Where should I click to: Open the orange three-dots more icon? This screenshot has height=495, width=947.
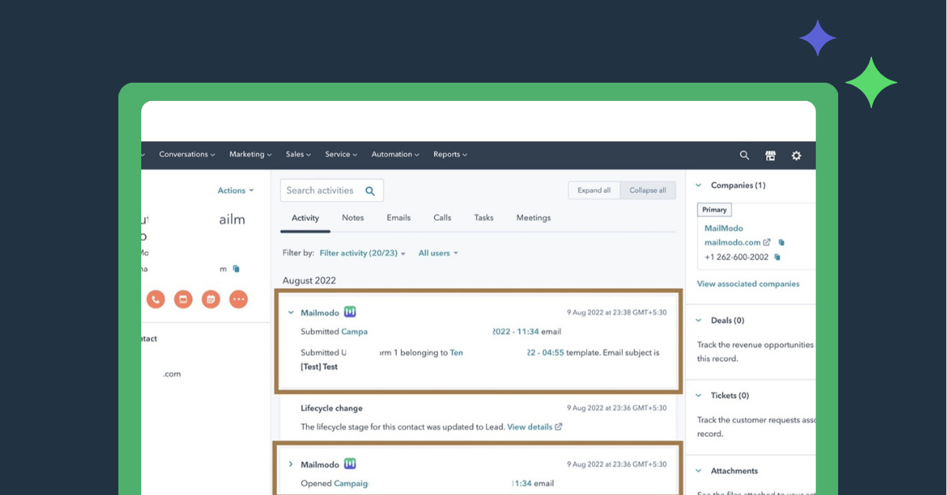[238, 300]
